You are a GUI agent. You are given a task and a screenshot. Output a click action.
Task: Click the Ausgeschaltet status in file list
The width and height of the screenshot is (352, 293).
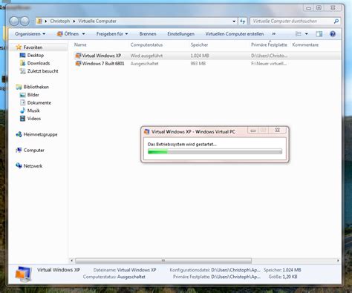[x=144, y=64]
